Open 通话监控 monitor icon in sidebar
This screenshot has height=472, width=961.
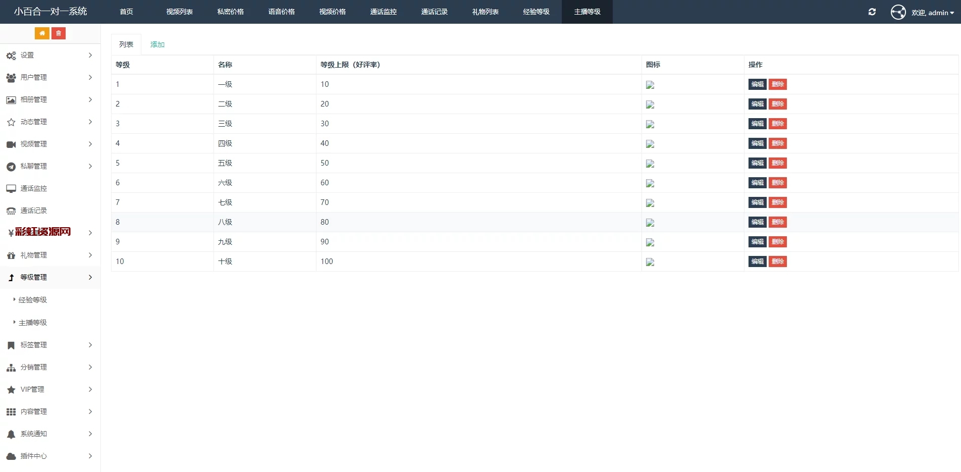11,189
